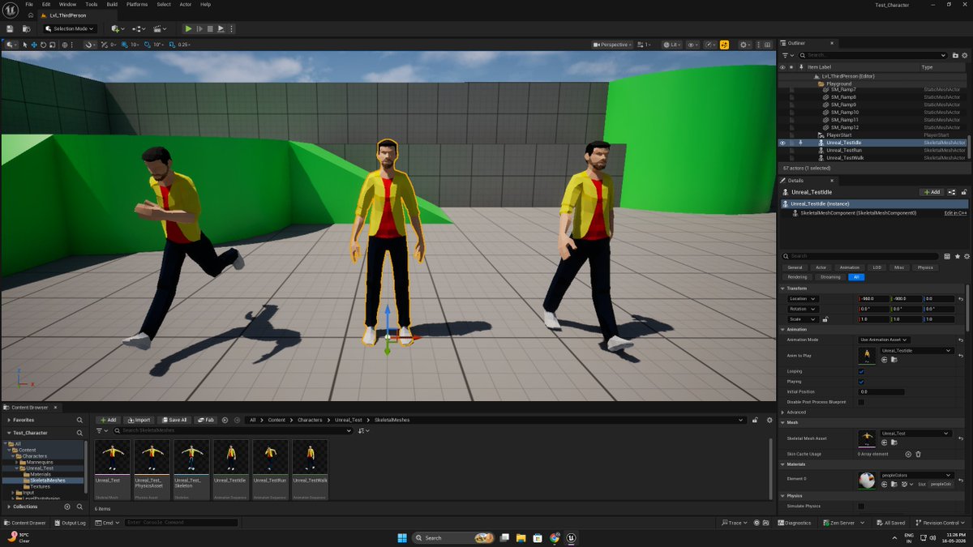
Task: Open Windows Start from the taskbar
Action: coord(401,537)
